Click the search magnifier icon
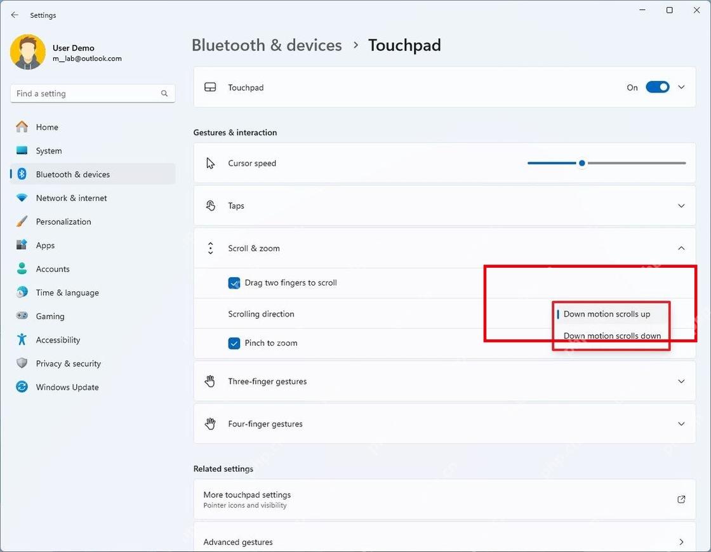This screenshot has height=552, width=711. pos(164,93)
